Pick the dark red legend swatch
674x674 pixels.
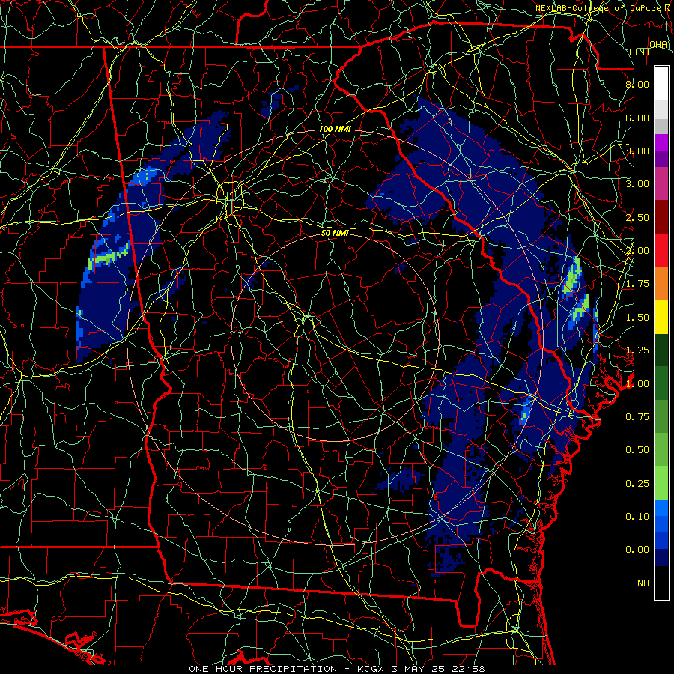[661, 217]
